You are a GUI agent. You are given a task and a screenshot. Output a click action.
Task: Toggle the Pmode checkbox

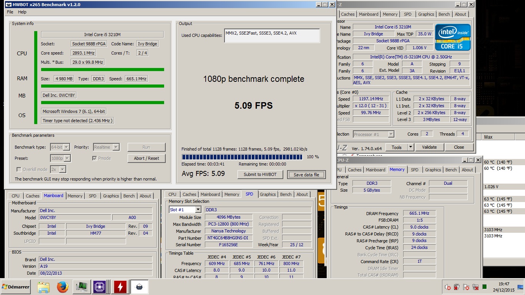pyautogui.click(x=95, y=158)
